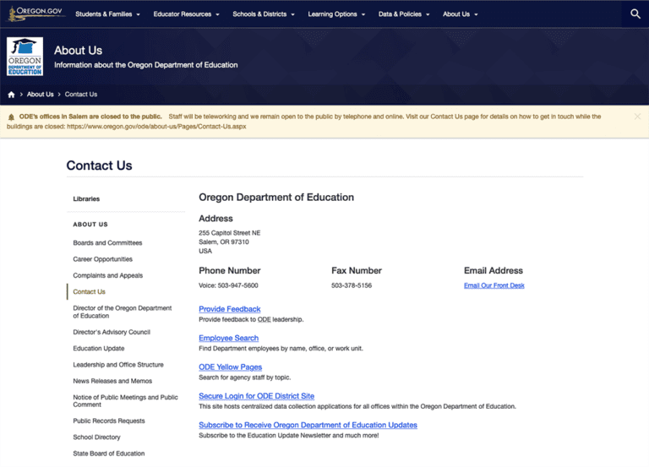The height and width of the screenshot is (467, 649).
Task: Select Public Records Requests in sidebar
Action: (109, 421)
